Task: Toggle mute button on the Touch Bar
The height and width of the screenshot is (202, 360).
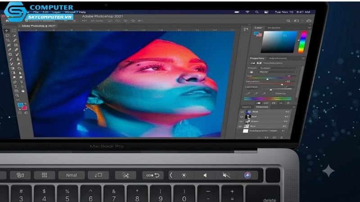Action: pos(226,175)
